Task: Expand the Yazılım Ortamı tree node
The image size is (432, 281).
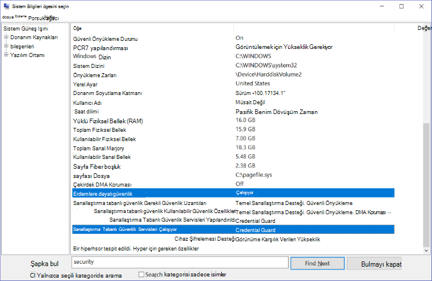Action: coord(6,55)
